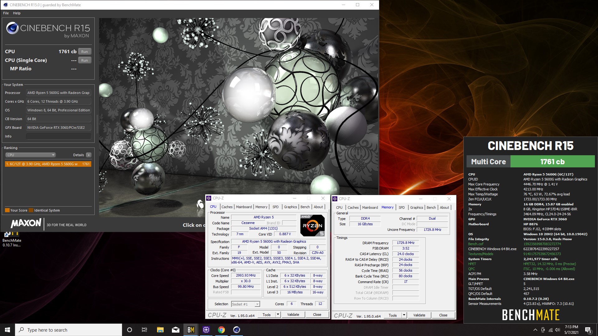The height and width of the screenshot is (336, 598).
Task: Open Tools dropdown arrow in right CPU-Z window
Action: tap(404, 315)
